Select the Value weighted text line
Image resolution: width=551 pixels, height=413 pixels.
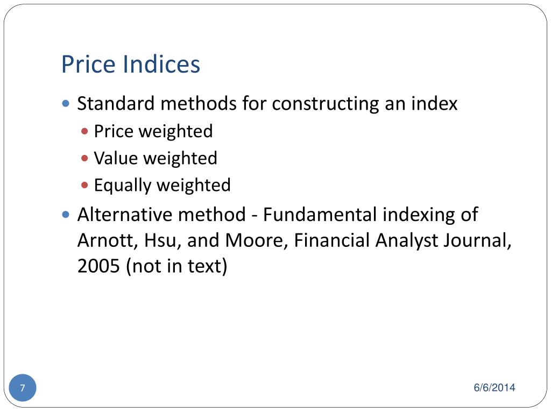pyautogui.click(x=156, y=159)
